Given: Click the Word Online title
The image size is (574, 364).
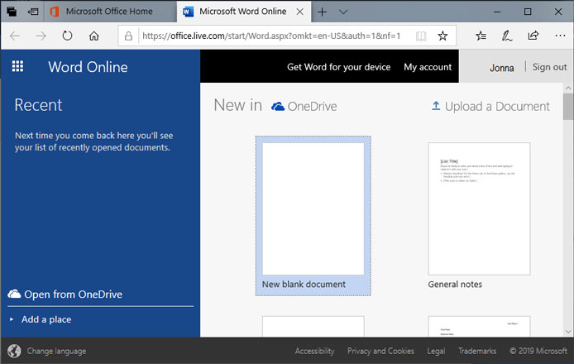Looking at the screenshot, I should point(88,67).
